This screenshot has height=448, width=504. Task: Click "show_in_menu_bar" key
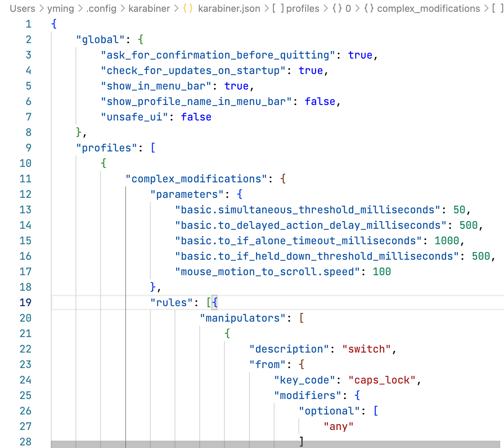pos(156,86)
